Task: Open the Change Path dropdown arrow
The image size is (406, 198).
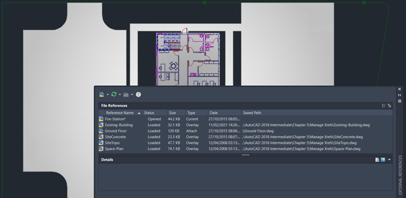Action: pos(132,94)
